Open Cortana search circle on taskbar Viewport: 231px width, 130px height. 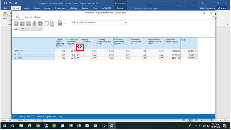(x=13, y=126)
